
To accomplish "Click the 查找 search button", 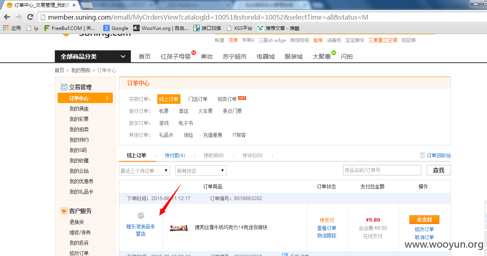I will [x=439, y=170].
